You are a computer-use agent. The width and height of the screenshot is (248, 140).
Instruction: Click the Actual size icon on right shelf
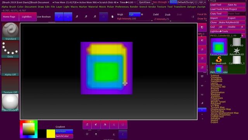pyautogui.click(x=202, y=58)
